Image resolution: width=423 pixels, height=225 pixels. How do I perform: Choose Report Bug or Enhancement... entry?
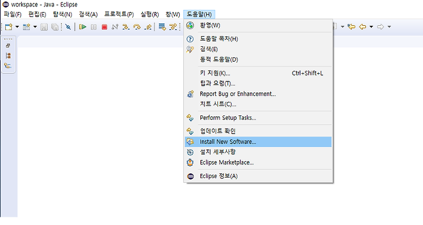(258, 94)
